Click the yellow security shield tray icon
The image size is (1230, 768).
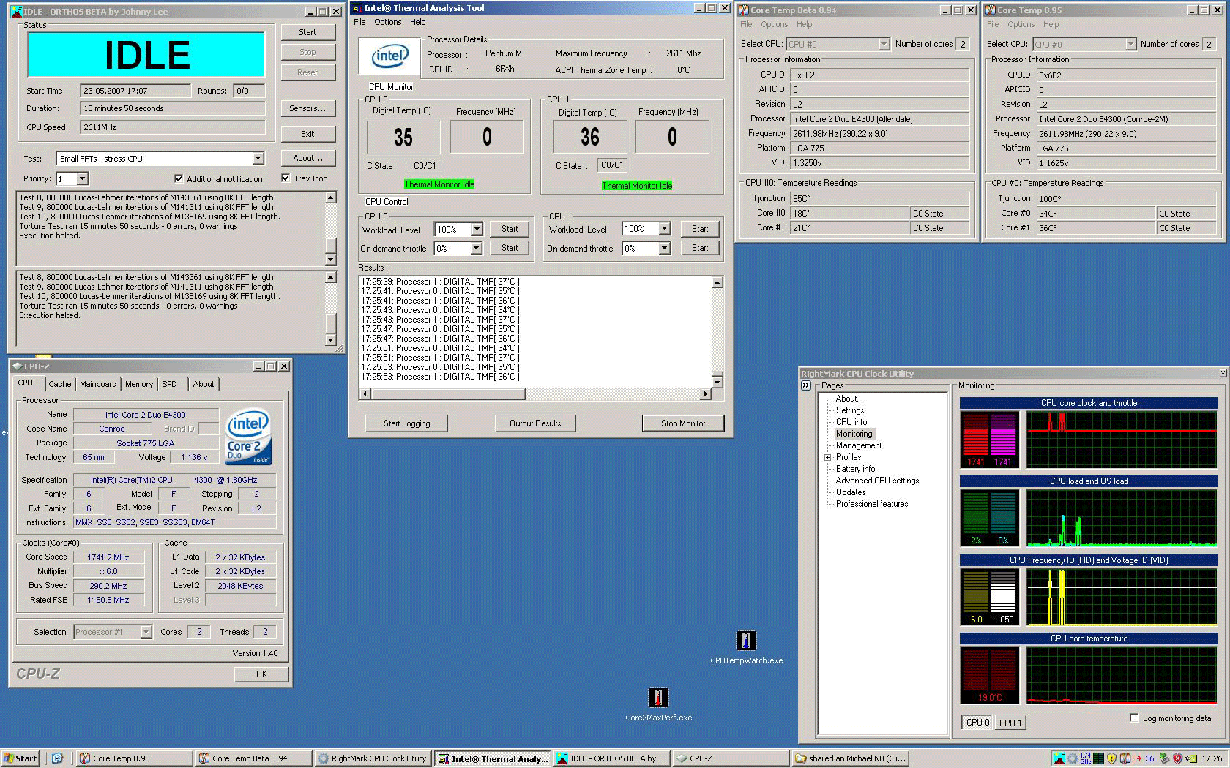[1111, 758]
